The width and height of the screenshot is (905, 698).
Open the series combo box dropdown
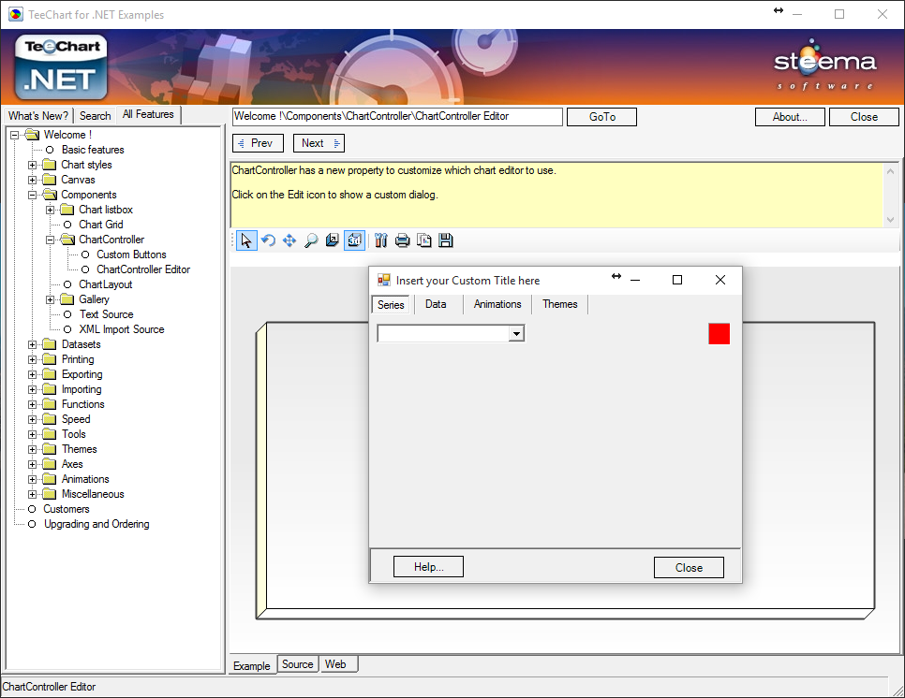(x=516, y=334)
